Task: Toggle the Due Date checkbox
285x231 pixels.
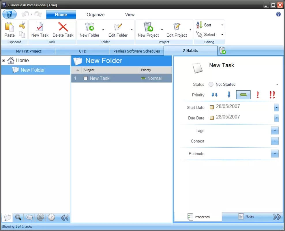Action: 211,118
